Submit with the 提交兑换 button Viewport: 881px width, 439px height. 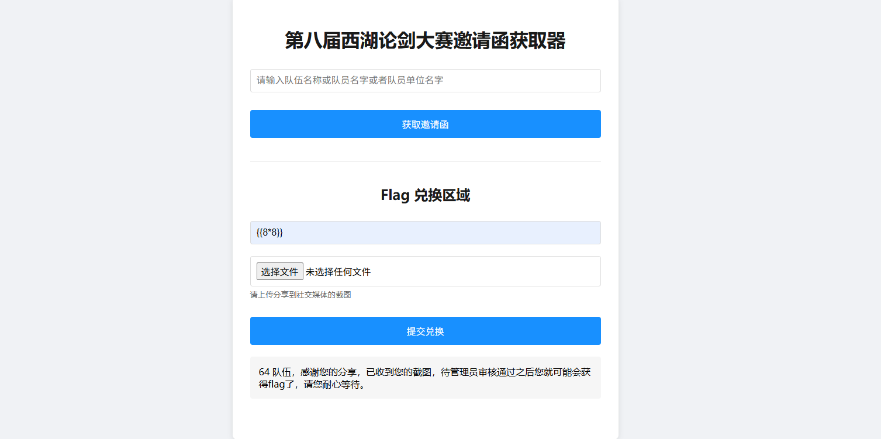425,331
